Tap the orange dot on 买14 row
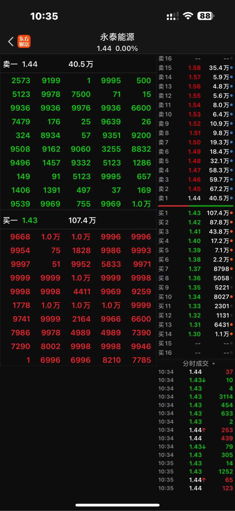The image size is (235, 511). click(x=231, y=334)
